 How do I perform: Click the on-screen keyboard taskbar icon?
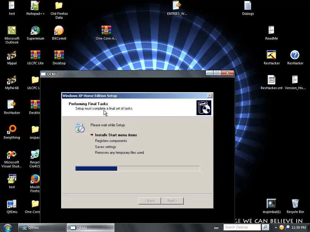click(x=216, y=228)
